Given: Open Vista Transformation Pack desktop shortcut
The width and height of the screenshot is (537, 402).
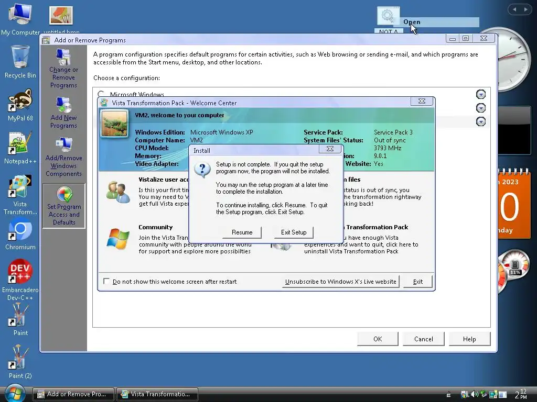Looking at the screenshot, I should (20, 195).
